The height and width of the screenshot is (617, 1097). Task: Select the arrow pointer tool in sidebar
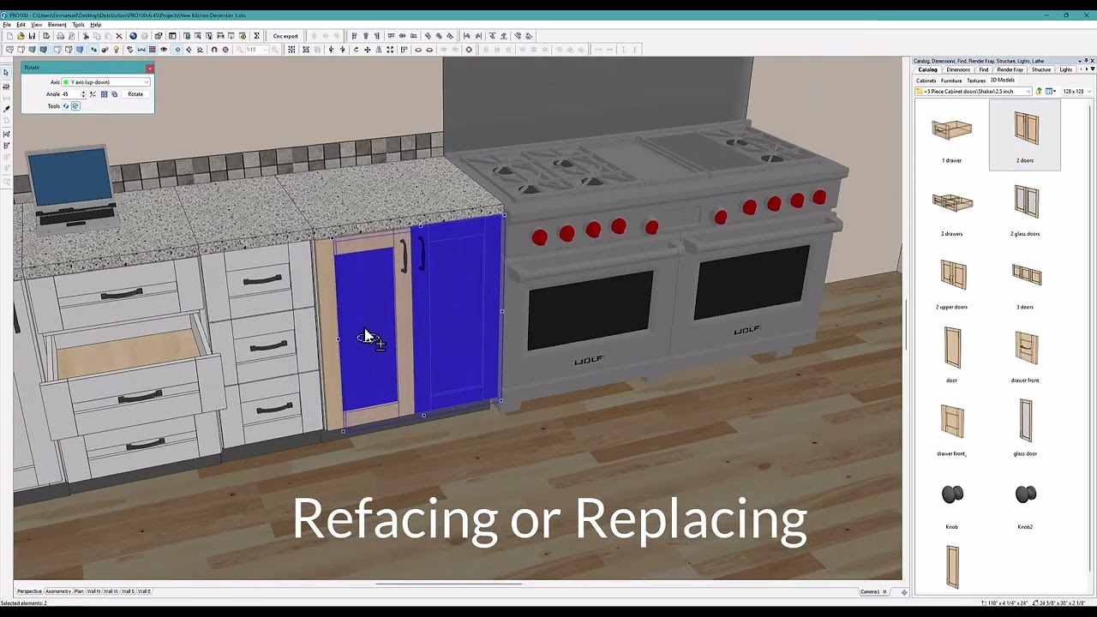(6, 73)
